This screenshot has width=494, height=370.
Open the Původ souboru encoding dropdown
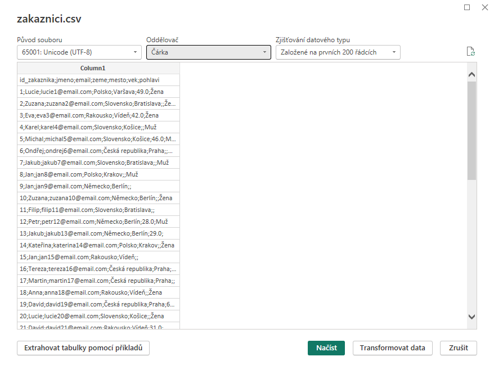pos(79,52)
